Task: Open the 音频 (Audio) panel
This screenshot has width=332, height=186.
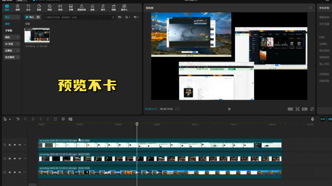Action: [x=18, y=7]
